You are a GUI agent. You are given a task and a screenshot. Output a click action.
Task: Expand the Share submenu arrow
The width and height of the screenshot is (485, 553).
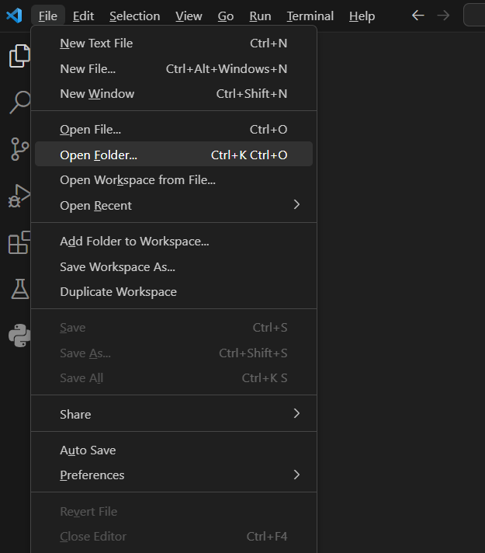[x=296, y=413]
